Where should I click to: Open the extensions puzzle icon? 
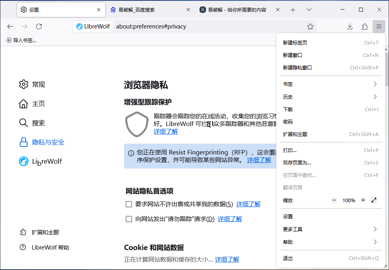[365, 26]
